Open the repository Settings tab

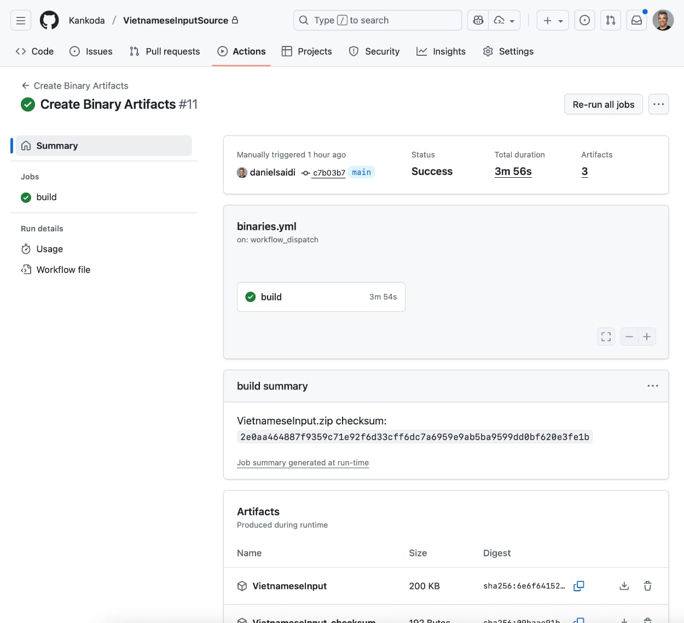click(508, 51)
